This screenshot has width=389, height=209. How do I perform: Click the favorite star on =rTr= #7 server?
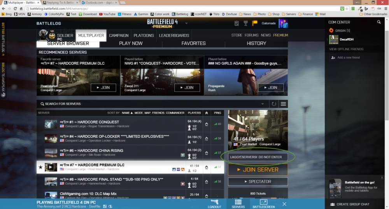(40, 167)
